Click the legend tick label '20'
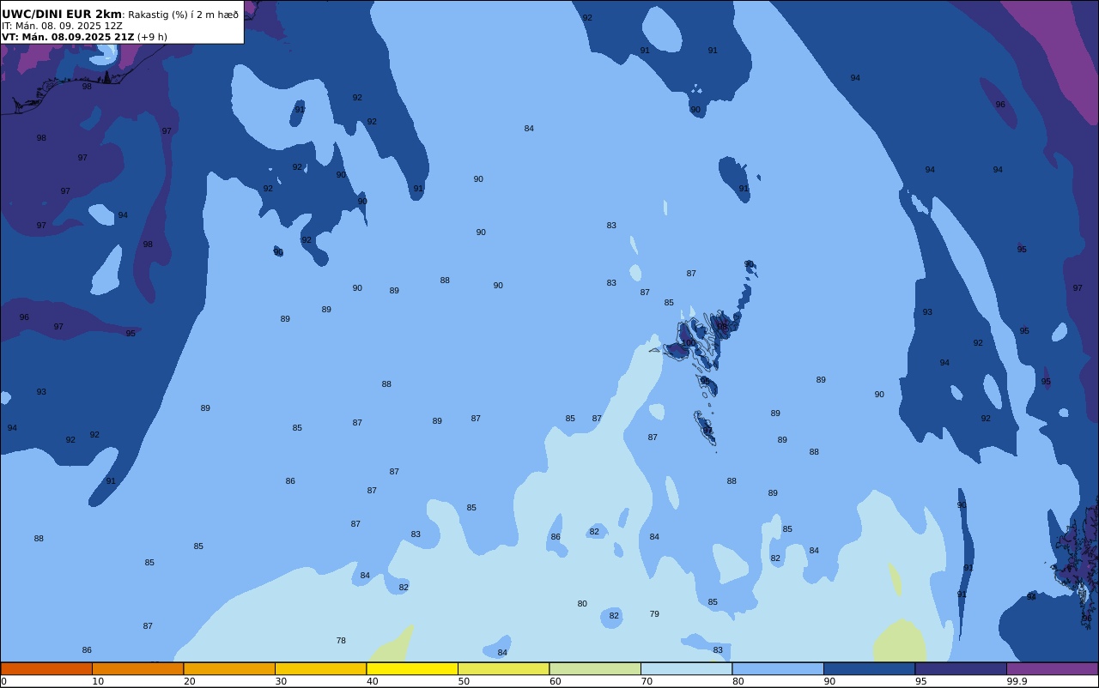Screen dimensions: 1099x688 click(189, 681)
